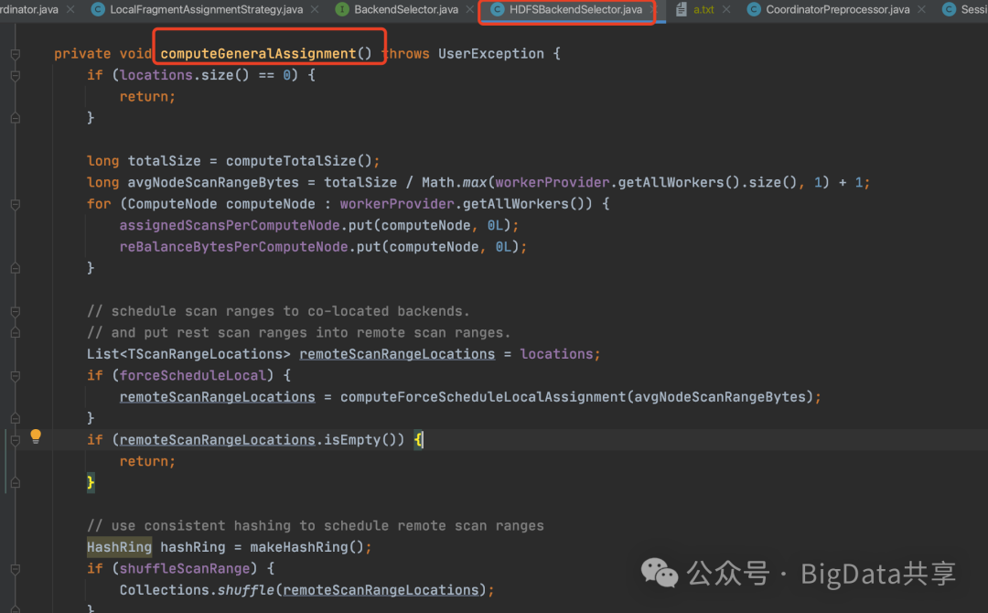
Task: Click the highlighted HashRing type name
Action: (x=119, y=547)
